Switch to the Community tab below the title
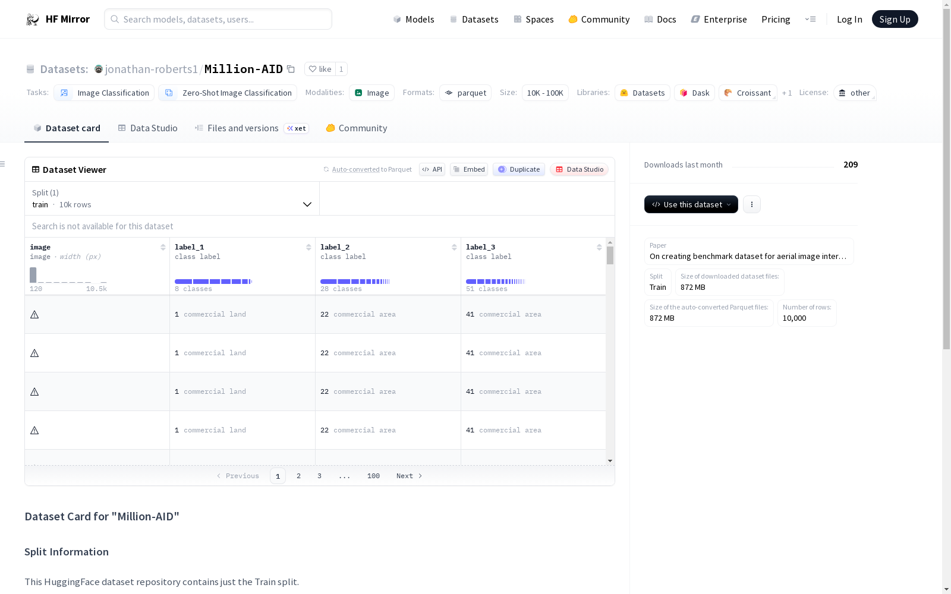 click(357, 128)
